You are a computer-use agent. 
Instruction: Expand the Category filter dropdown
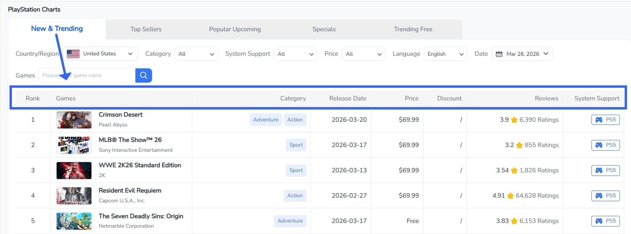[196, 54]
